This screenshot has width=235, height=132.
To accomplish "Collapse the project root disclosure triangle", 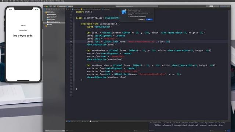I will (44, 11).
